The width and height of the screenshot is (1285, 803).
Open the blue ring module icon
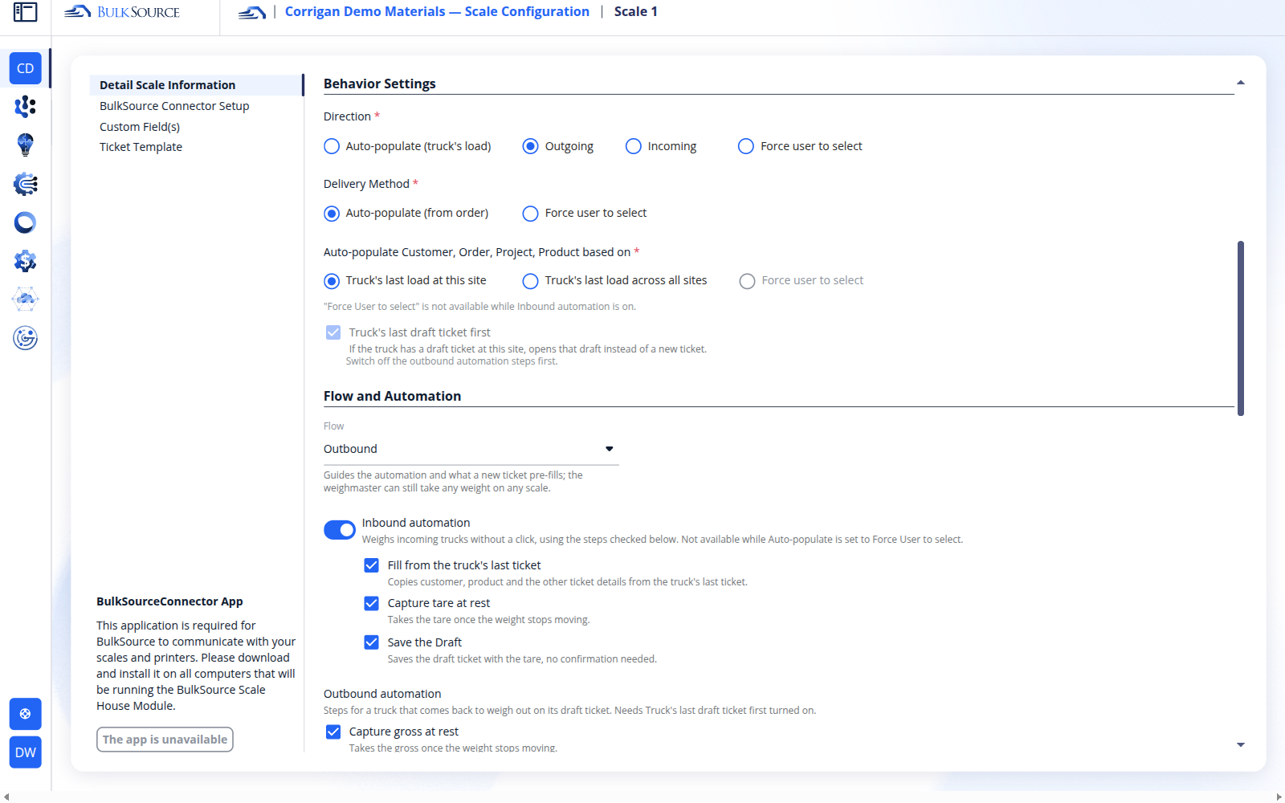26,222
